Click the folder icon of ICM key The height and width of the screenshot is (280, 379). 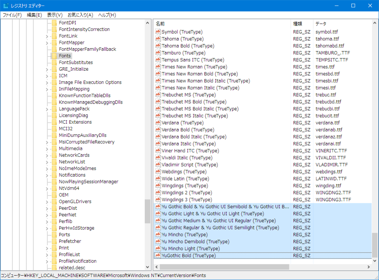pyautogui.click(x=54, y=75)
